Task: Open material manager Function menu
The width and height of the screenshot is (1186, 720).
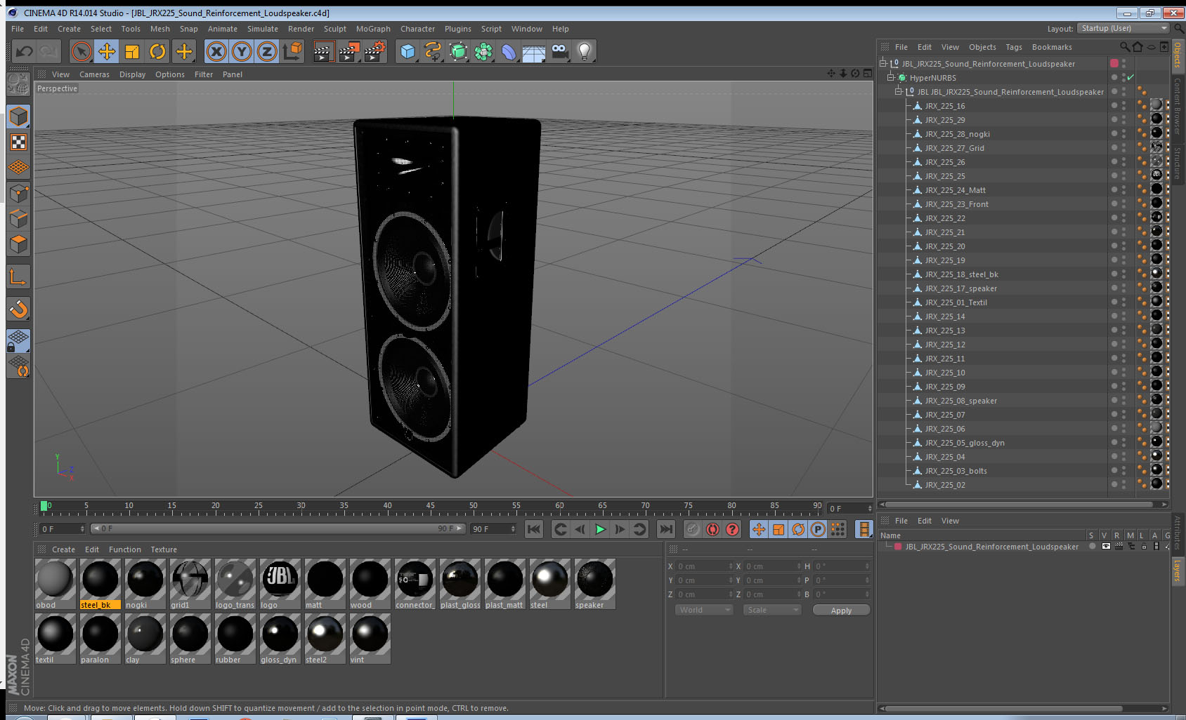Action: click(x=125, y=549)
